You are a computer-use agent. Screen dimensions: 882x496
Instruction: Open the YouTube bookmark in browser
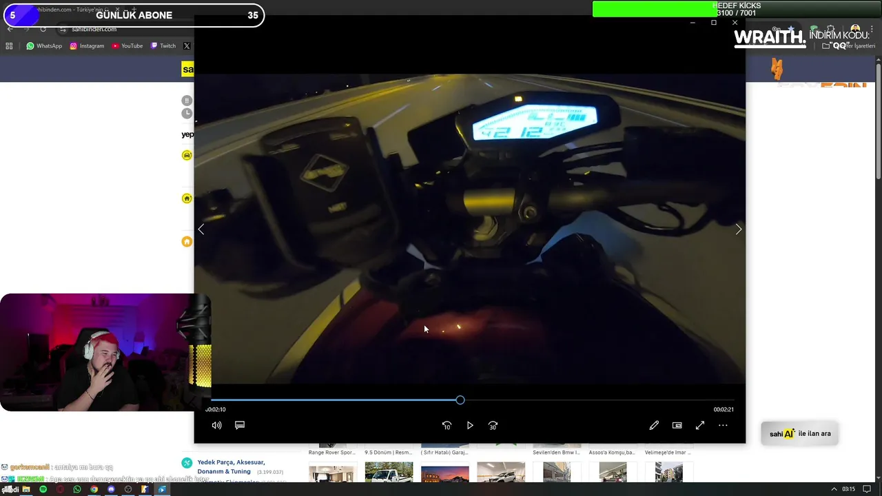(127, 46)
